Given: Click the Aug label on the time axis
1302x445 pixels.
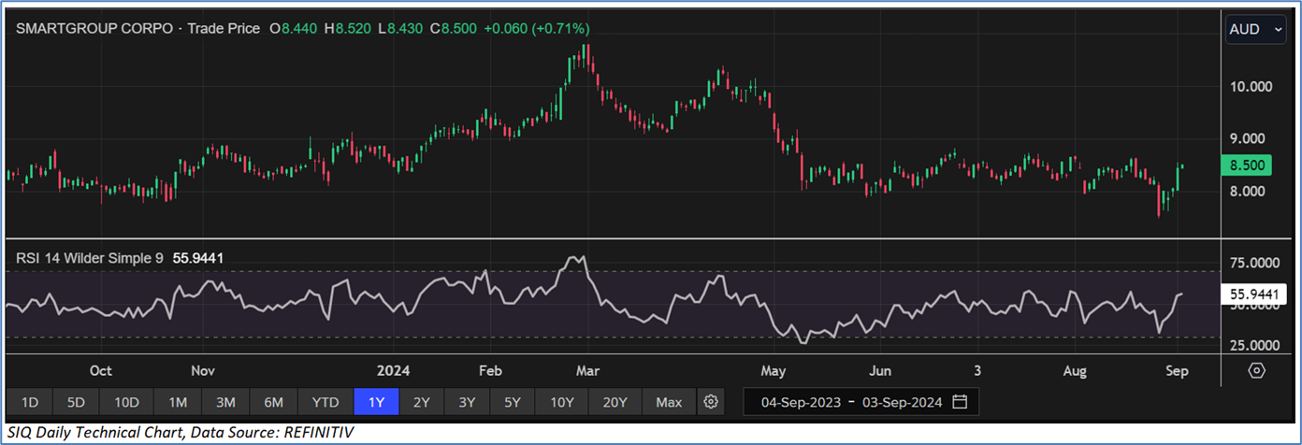Looking at the screenshot, I should coord(1075,370).
